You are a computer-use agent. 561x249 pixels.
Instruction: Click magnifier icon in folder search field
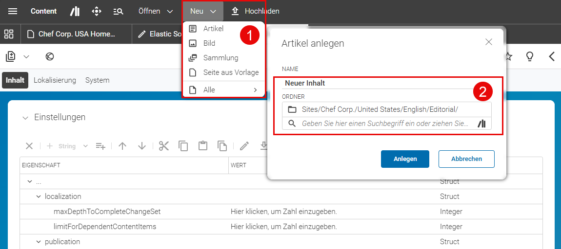coord(292,124)
